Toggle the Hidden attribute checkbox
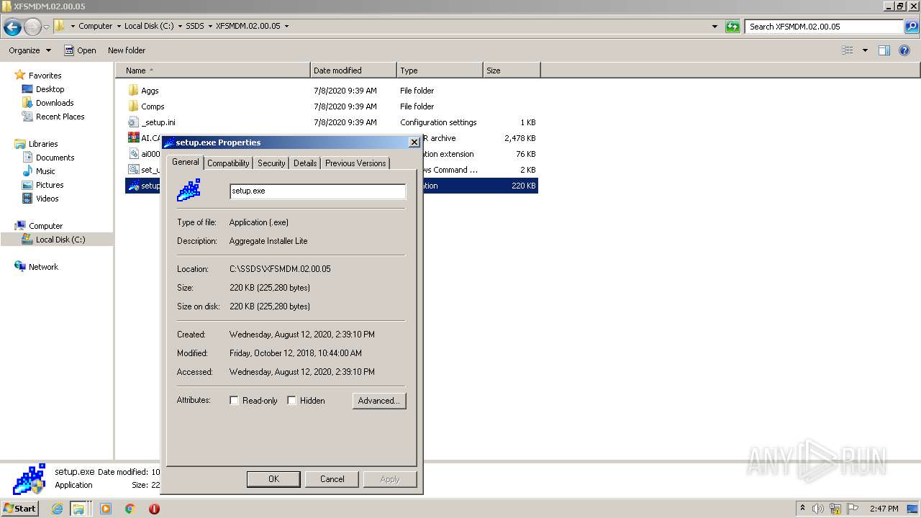 pos(292,401)
